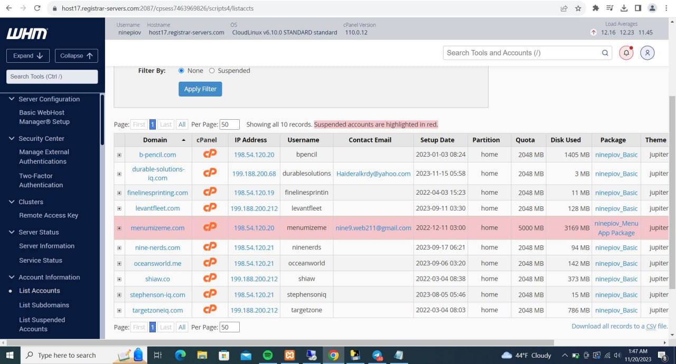Viewport: 676px width, 364px height.
Task: Open cPanel icon for menumizeme.com
Action: point(210,227)
